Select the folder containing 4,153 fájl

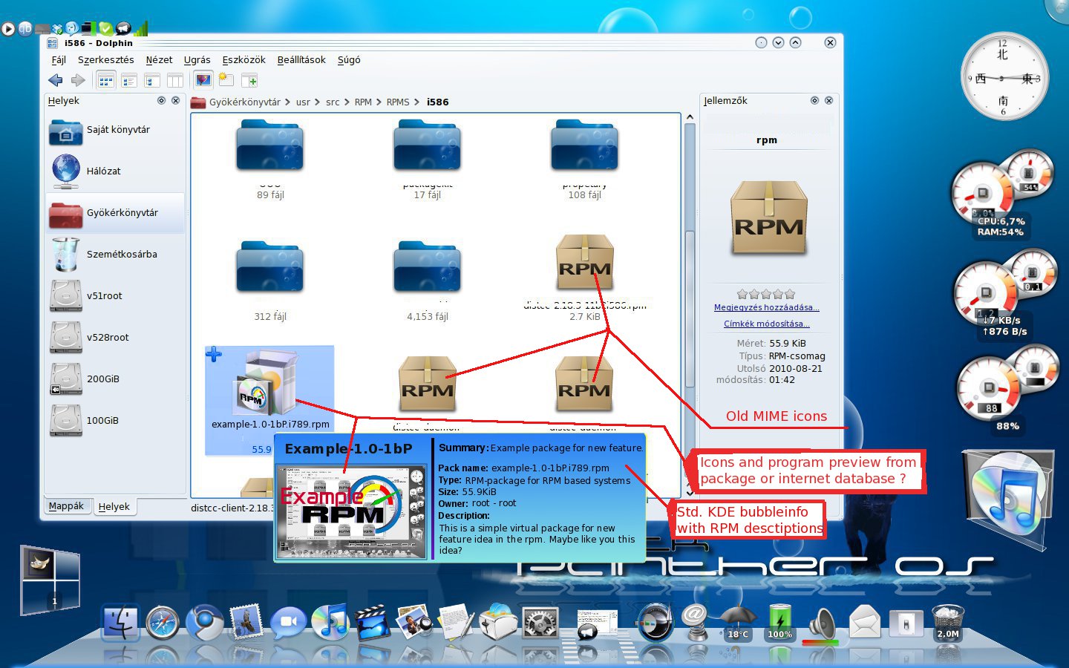428,266
